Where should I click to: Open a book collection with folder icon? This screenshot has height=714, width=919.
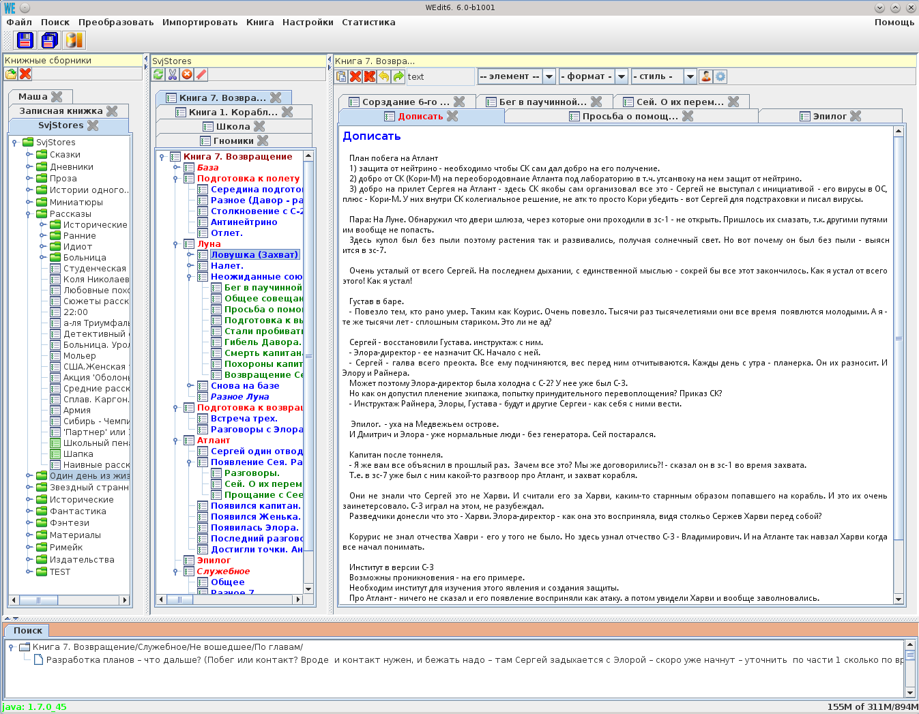coord(11,74)
